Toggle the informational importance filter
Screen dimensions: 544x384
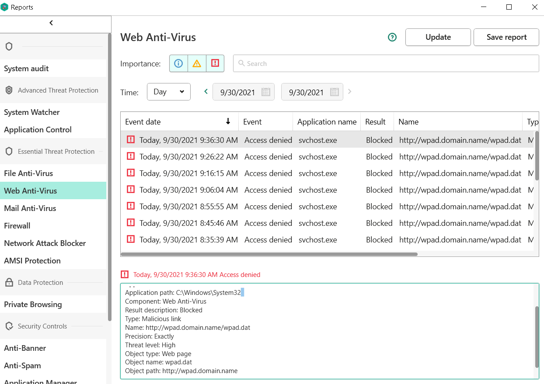178,63
